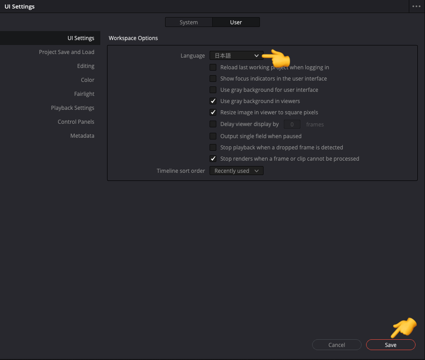Select Playback Settings in the sidebar
The image size is (425, 360).
coord(72,108)
